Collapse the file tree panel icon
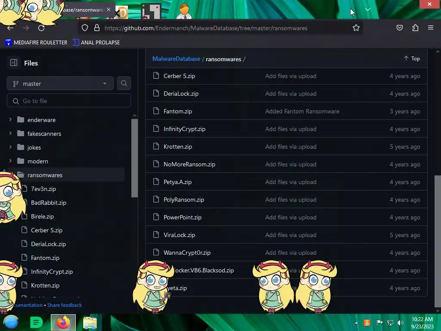Viewport: 441px width, 331px height. click(x=14, y=62)
